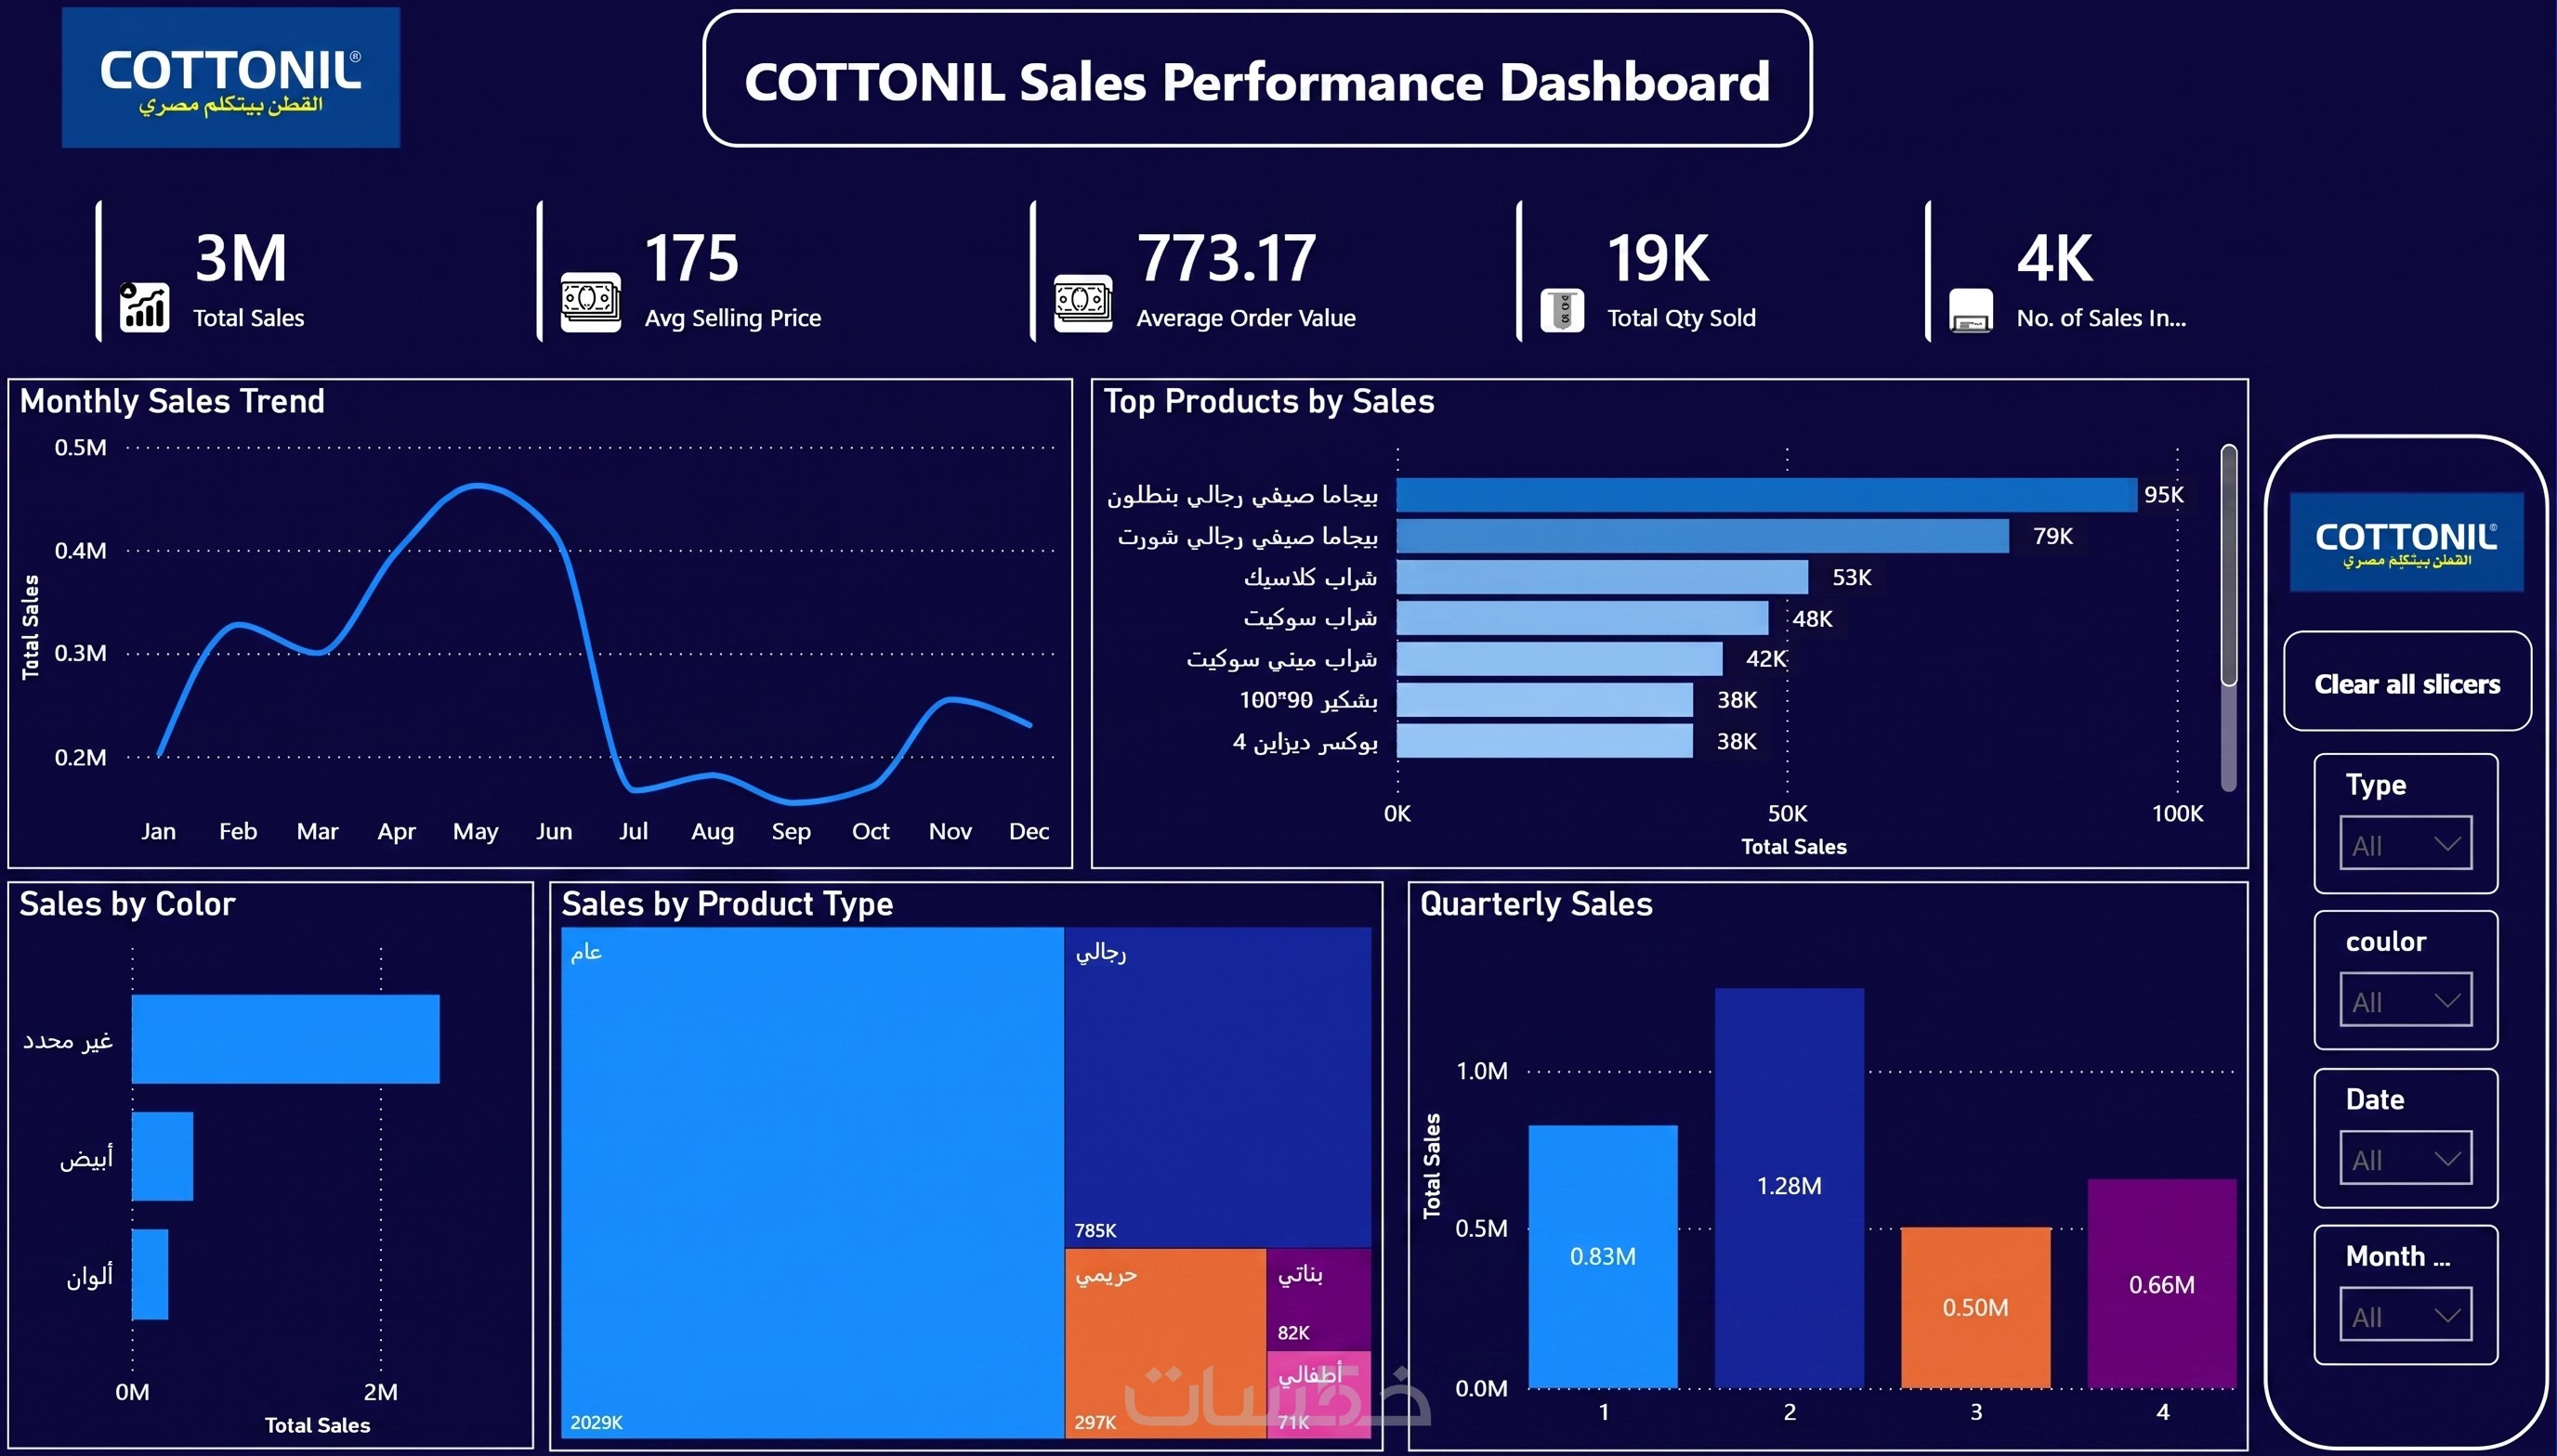Click the Avg Selling Price money icon

click(590, 302)
